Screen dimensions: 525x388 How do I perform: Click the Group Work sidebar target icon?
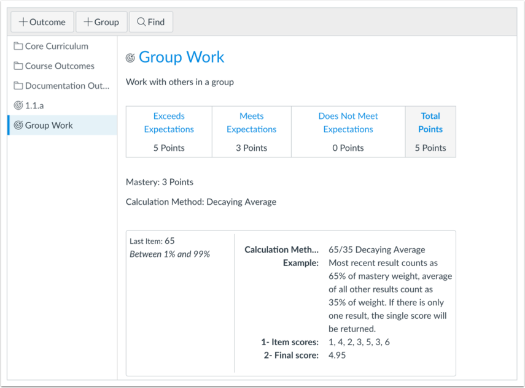point(18,125)
